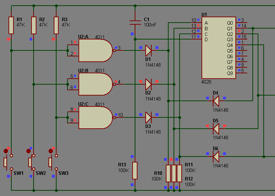Select the R13 resistor symbol
The image size is (275, 196).
click(x=135, y=171)
